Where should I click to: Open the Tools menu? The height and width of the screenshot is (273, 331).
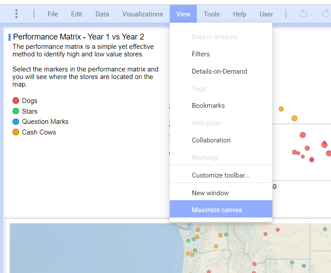[x=211, y=14]
